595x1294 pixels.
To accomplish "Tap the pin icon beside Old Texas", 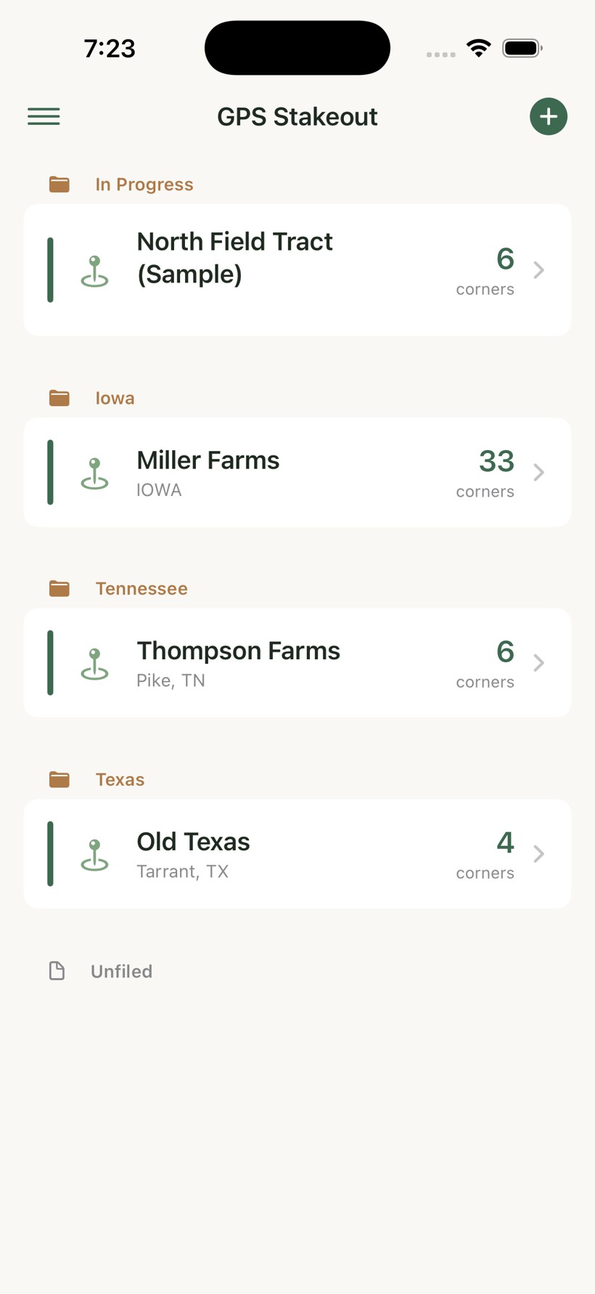I will pyautogui.click(x=94, y=855).
